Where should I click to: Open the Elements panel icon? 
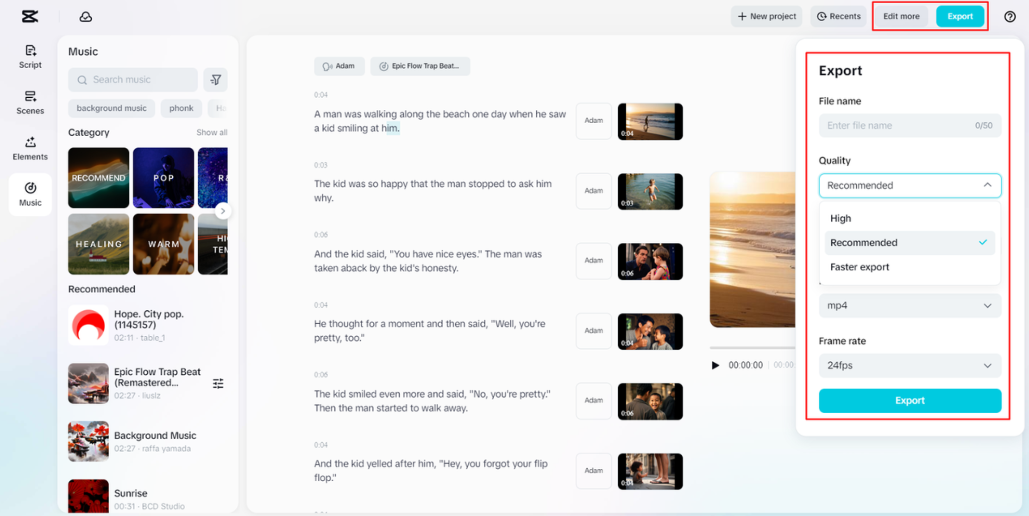tap(30, 148)
